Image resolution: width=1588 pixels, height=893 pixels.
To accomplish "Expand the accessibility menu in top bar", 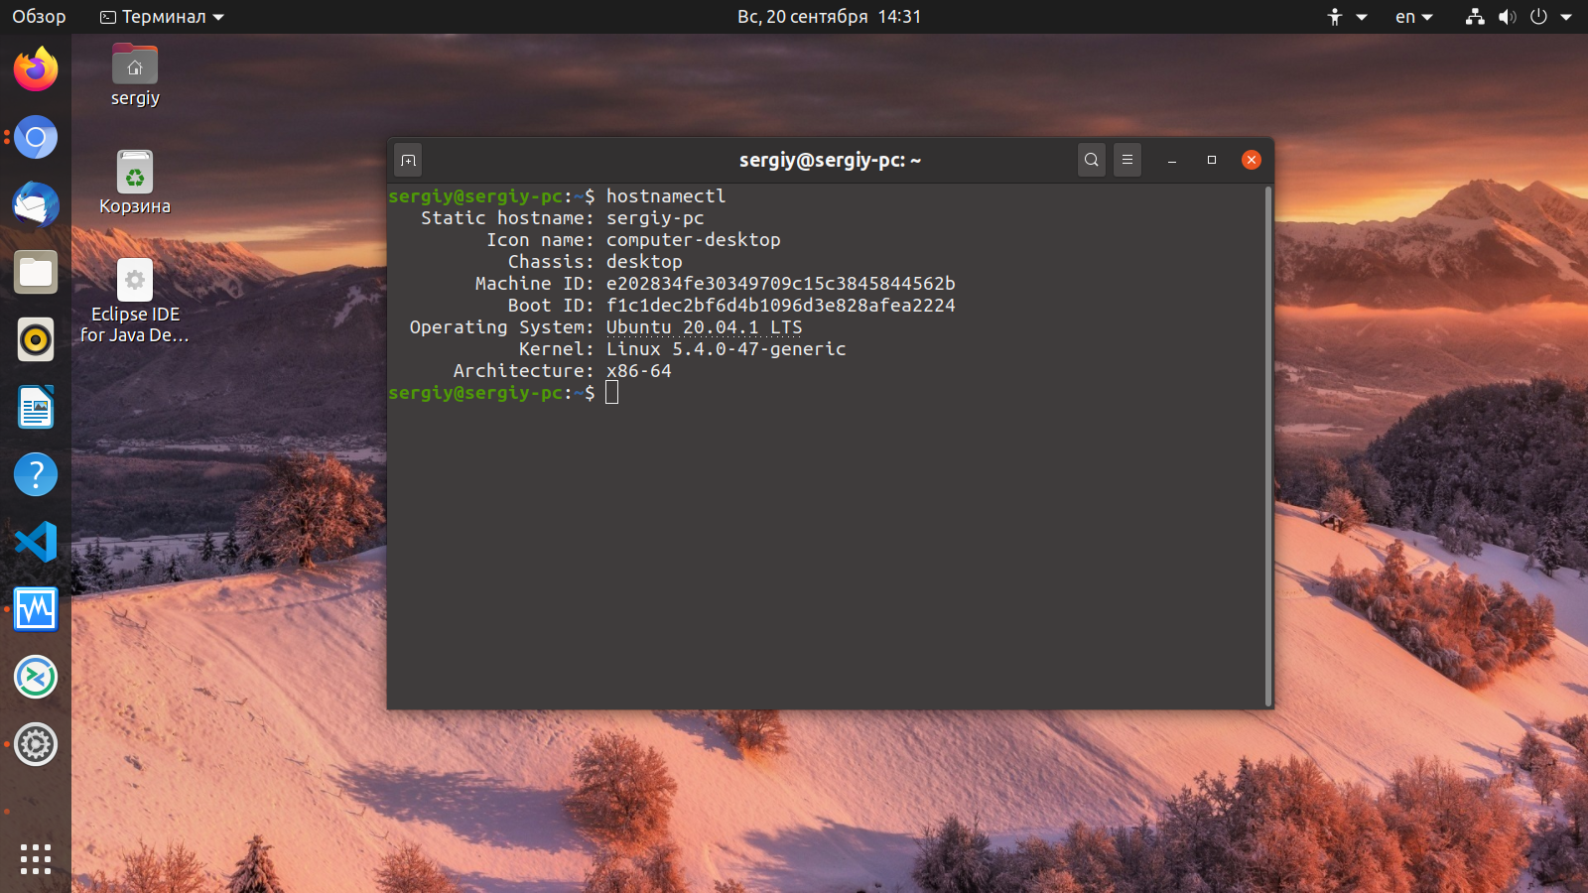I will click(x=1347, y=17).
